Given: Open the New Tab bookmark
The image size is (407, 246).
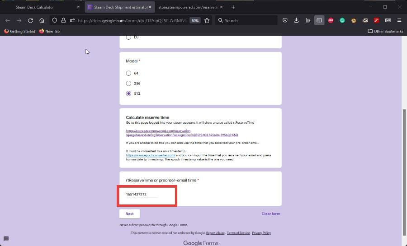Looking at the screenshot, I should [x=49, y=31].
